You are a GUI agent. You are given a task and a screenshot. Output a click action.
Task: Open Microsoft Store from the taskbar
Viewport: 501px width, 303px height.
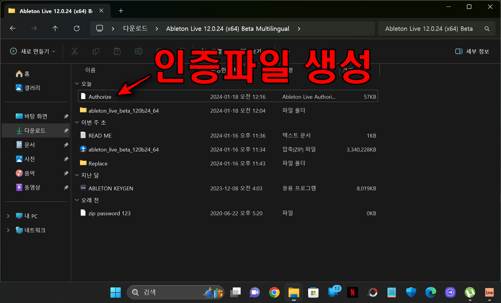tap(313, 293)
